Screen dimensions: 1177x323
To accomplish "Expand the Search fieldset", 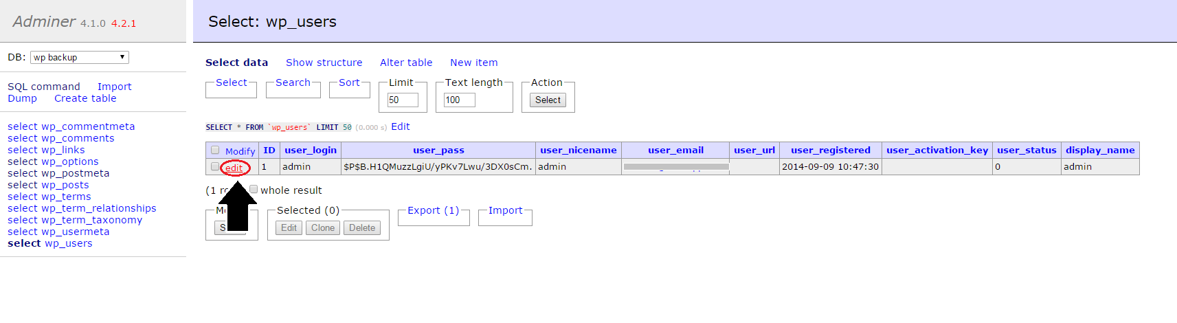I will [x=293, y=82].
